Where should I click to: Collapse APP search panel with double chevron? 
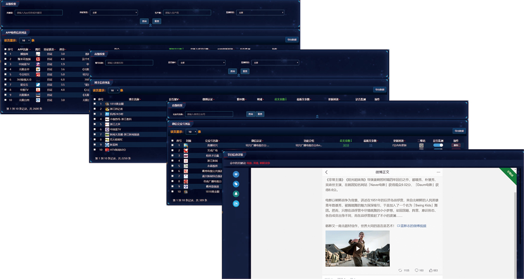150,25
